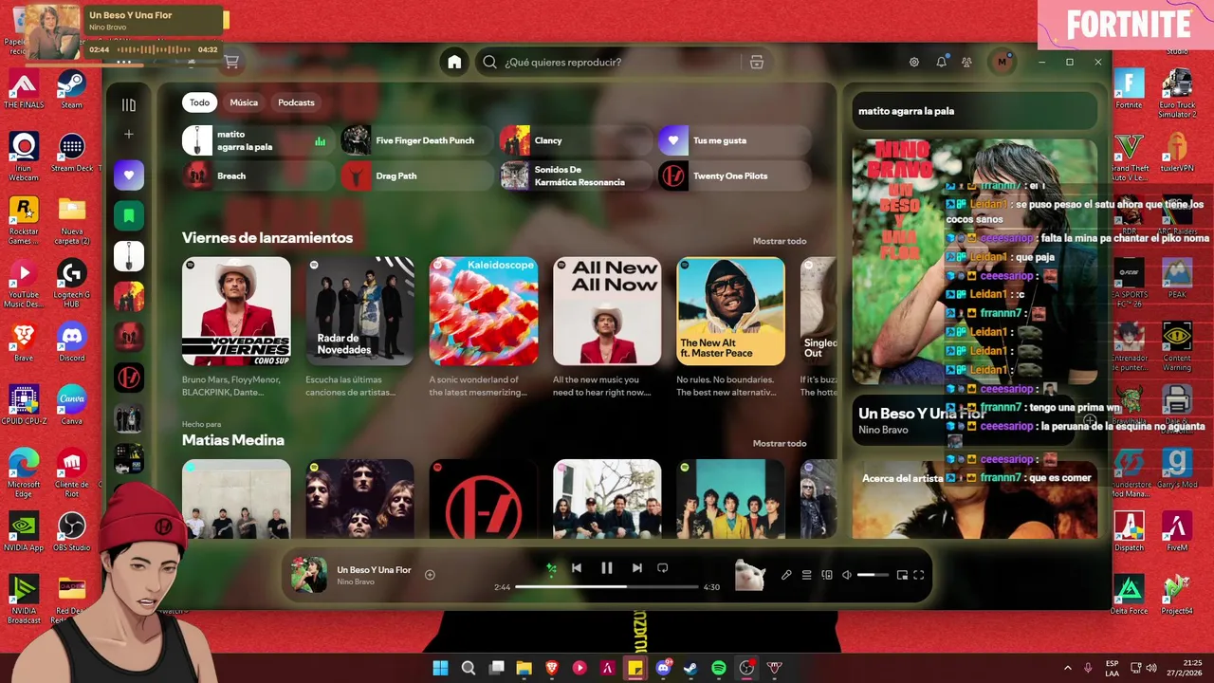Open Clancy album shortcut
1214x683 pixels.
point(576,140)
